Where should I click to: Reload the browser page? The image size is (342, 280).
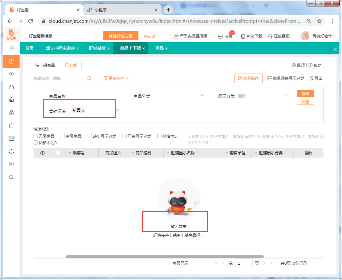coord(31,21)
